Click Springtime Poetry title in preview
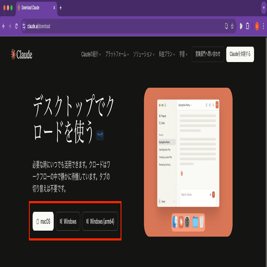This screenshot has height=267, width=267. 185,105
